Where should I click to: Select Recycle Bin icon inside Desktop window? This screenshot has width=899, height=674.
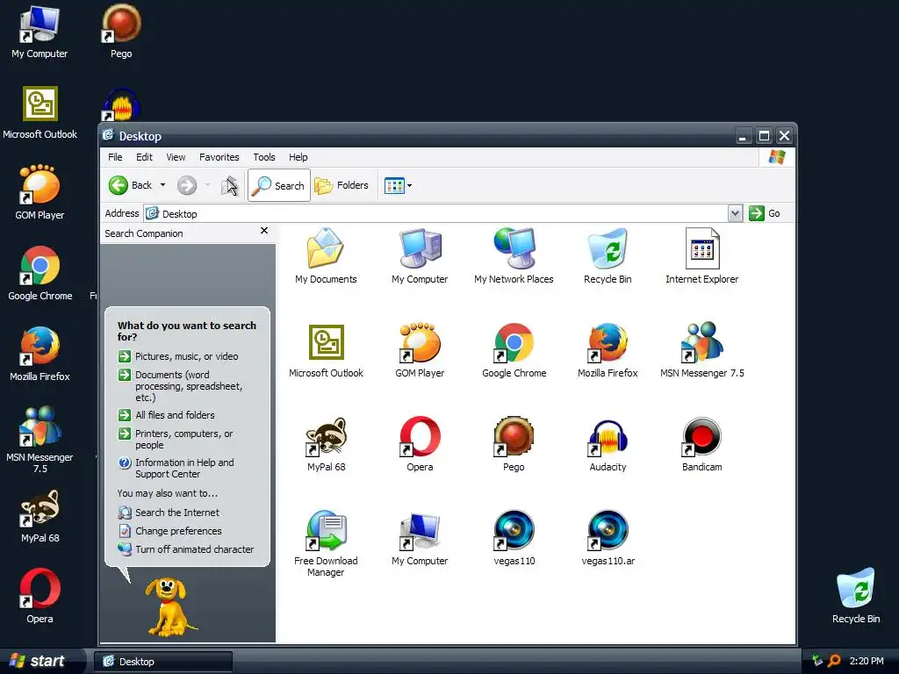pos(608,248)
